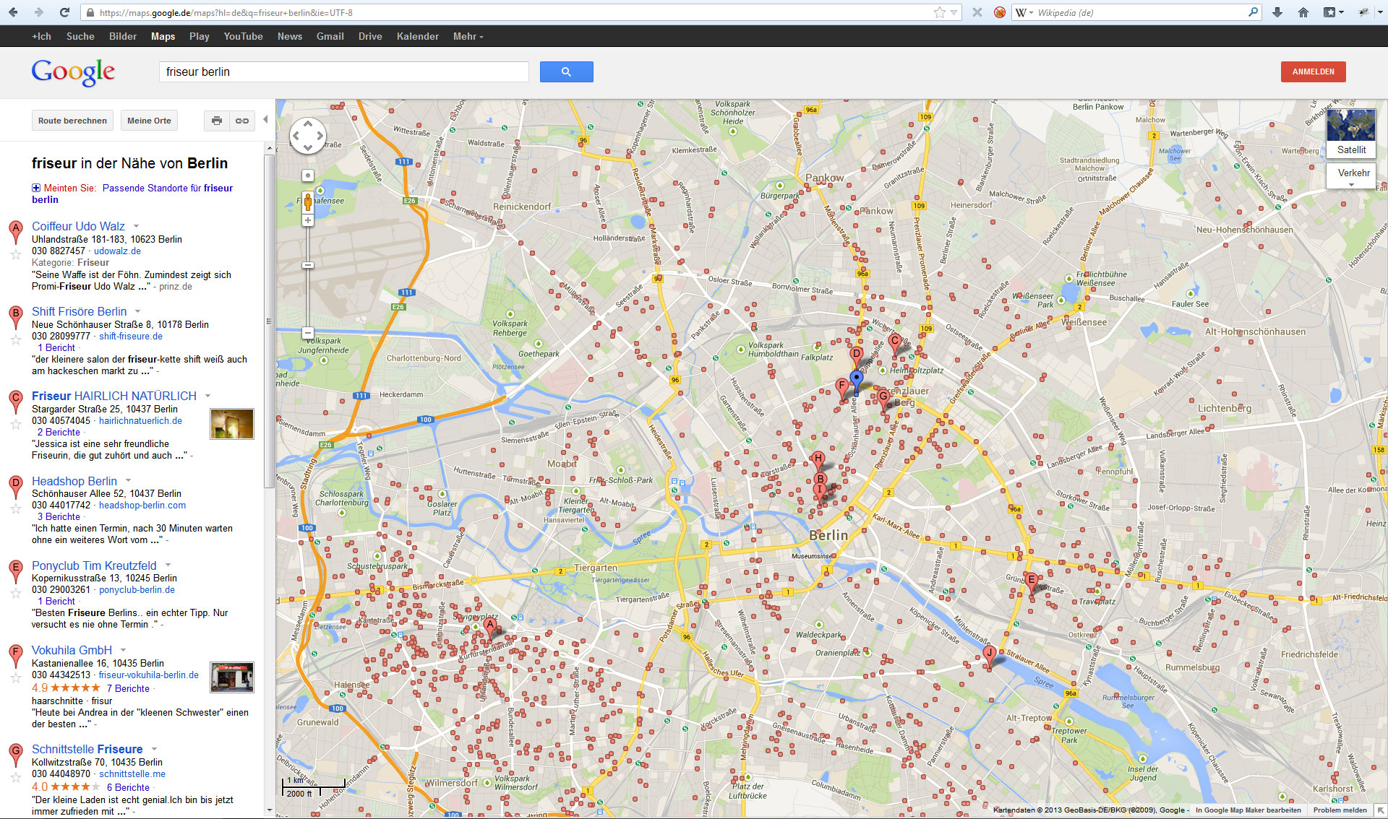Star the Shift Frisöre Berlin result
This screenshot has width=1388, height=819.
coord(15,339)
